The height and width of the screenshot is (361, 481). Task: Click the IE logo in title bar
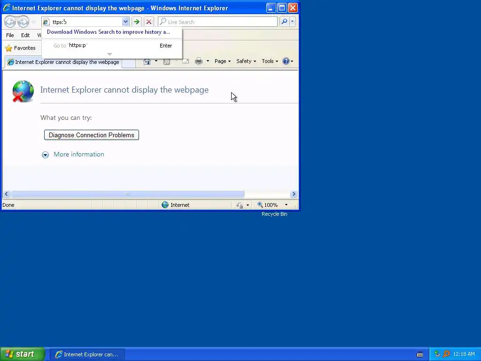point(7,8)
